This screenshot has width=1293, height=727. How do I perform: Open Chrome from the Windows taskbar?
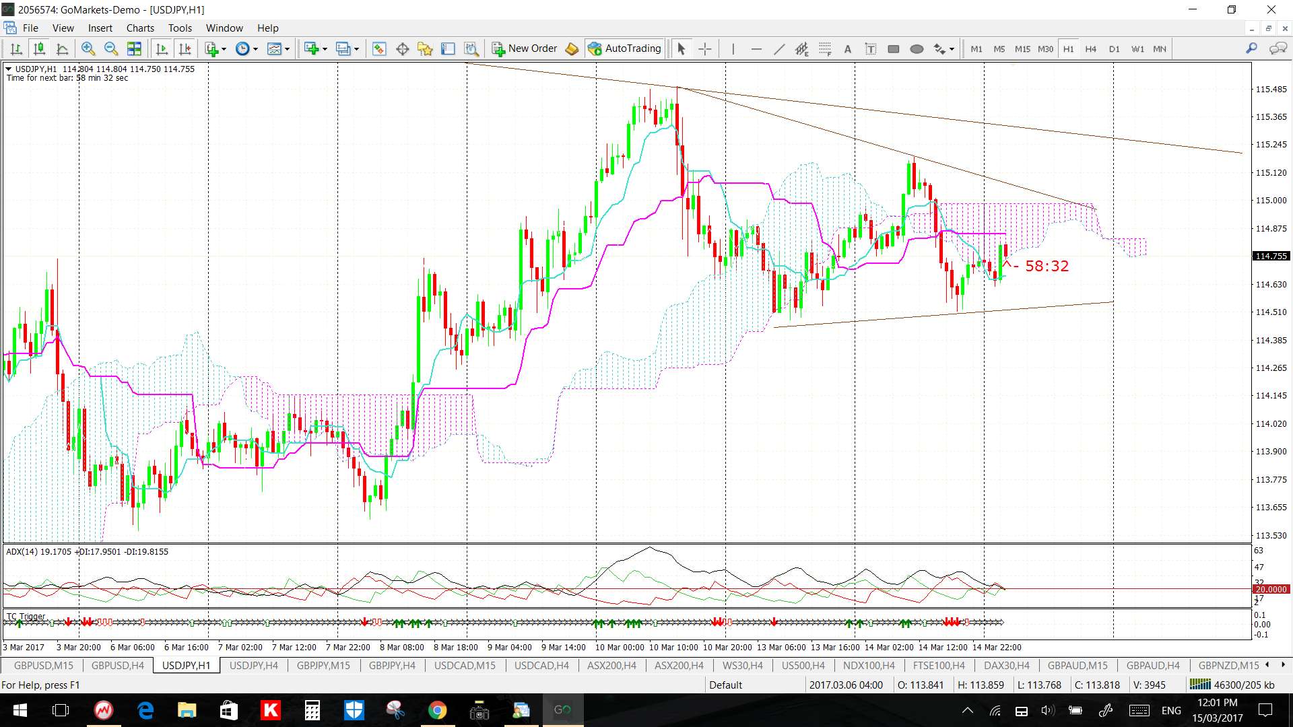point(437,710)
